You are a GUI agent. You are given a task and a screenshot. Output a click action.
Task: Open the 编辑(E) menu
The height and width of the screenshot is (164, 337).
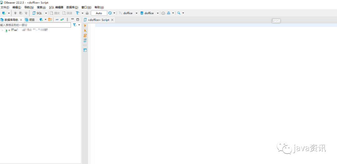(17, 7)
